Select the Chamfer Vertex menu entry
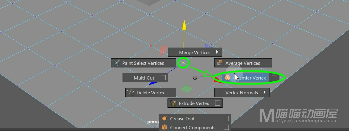The width and height of the screenshot is (349, 131). 251,78
